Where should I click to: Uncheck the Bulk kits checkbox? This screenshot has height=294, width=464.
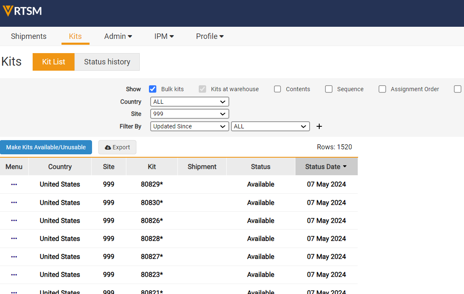153,89
